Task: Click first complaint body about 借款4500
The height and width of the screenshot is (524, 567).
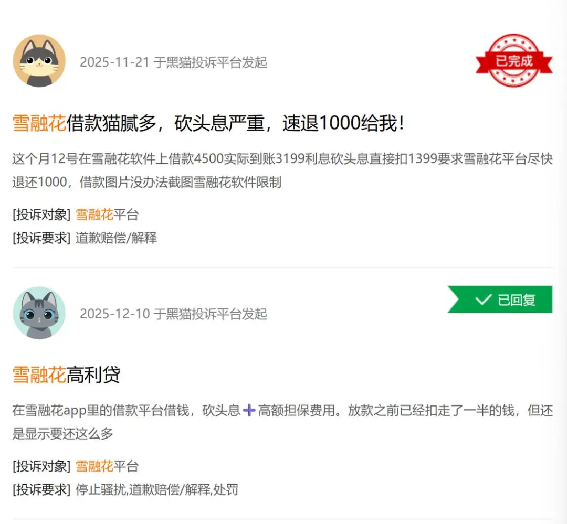Action: point(282,170)
